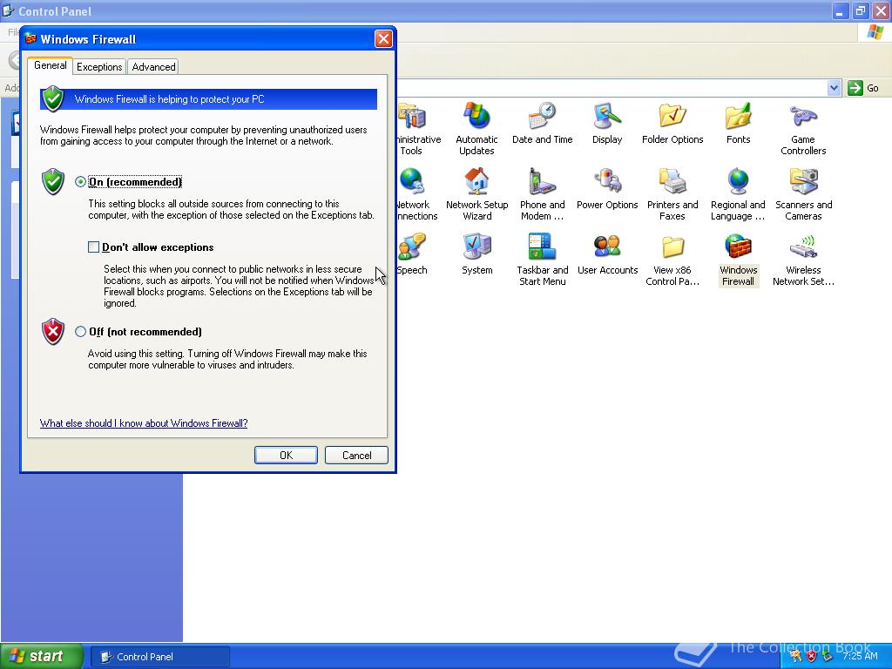Open the Start menu

pos(42,657)
